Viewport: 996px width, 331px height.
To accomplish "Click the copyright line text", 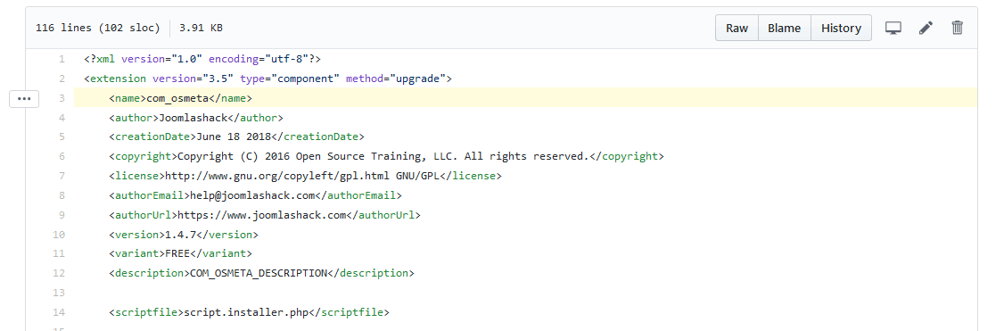I will [x=383, y=157].
